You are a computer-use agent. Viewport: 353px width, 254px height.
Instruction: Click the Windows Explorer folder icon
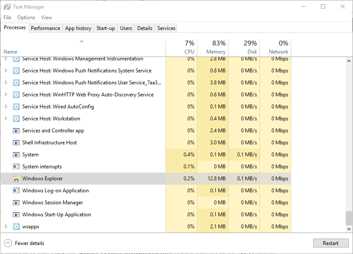[x=16, y=179]
